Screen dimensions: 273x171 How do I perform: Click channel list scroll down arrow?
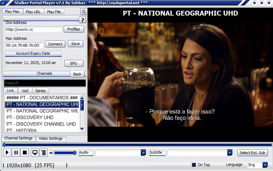(82, 129)
